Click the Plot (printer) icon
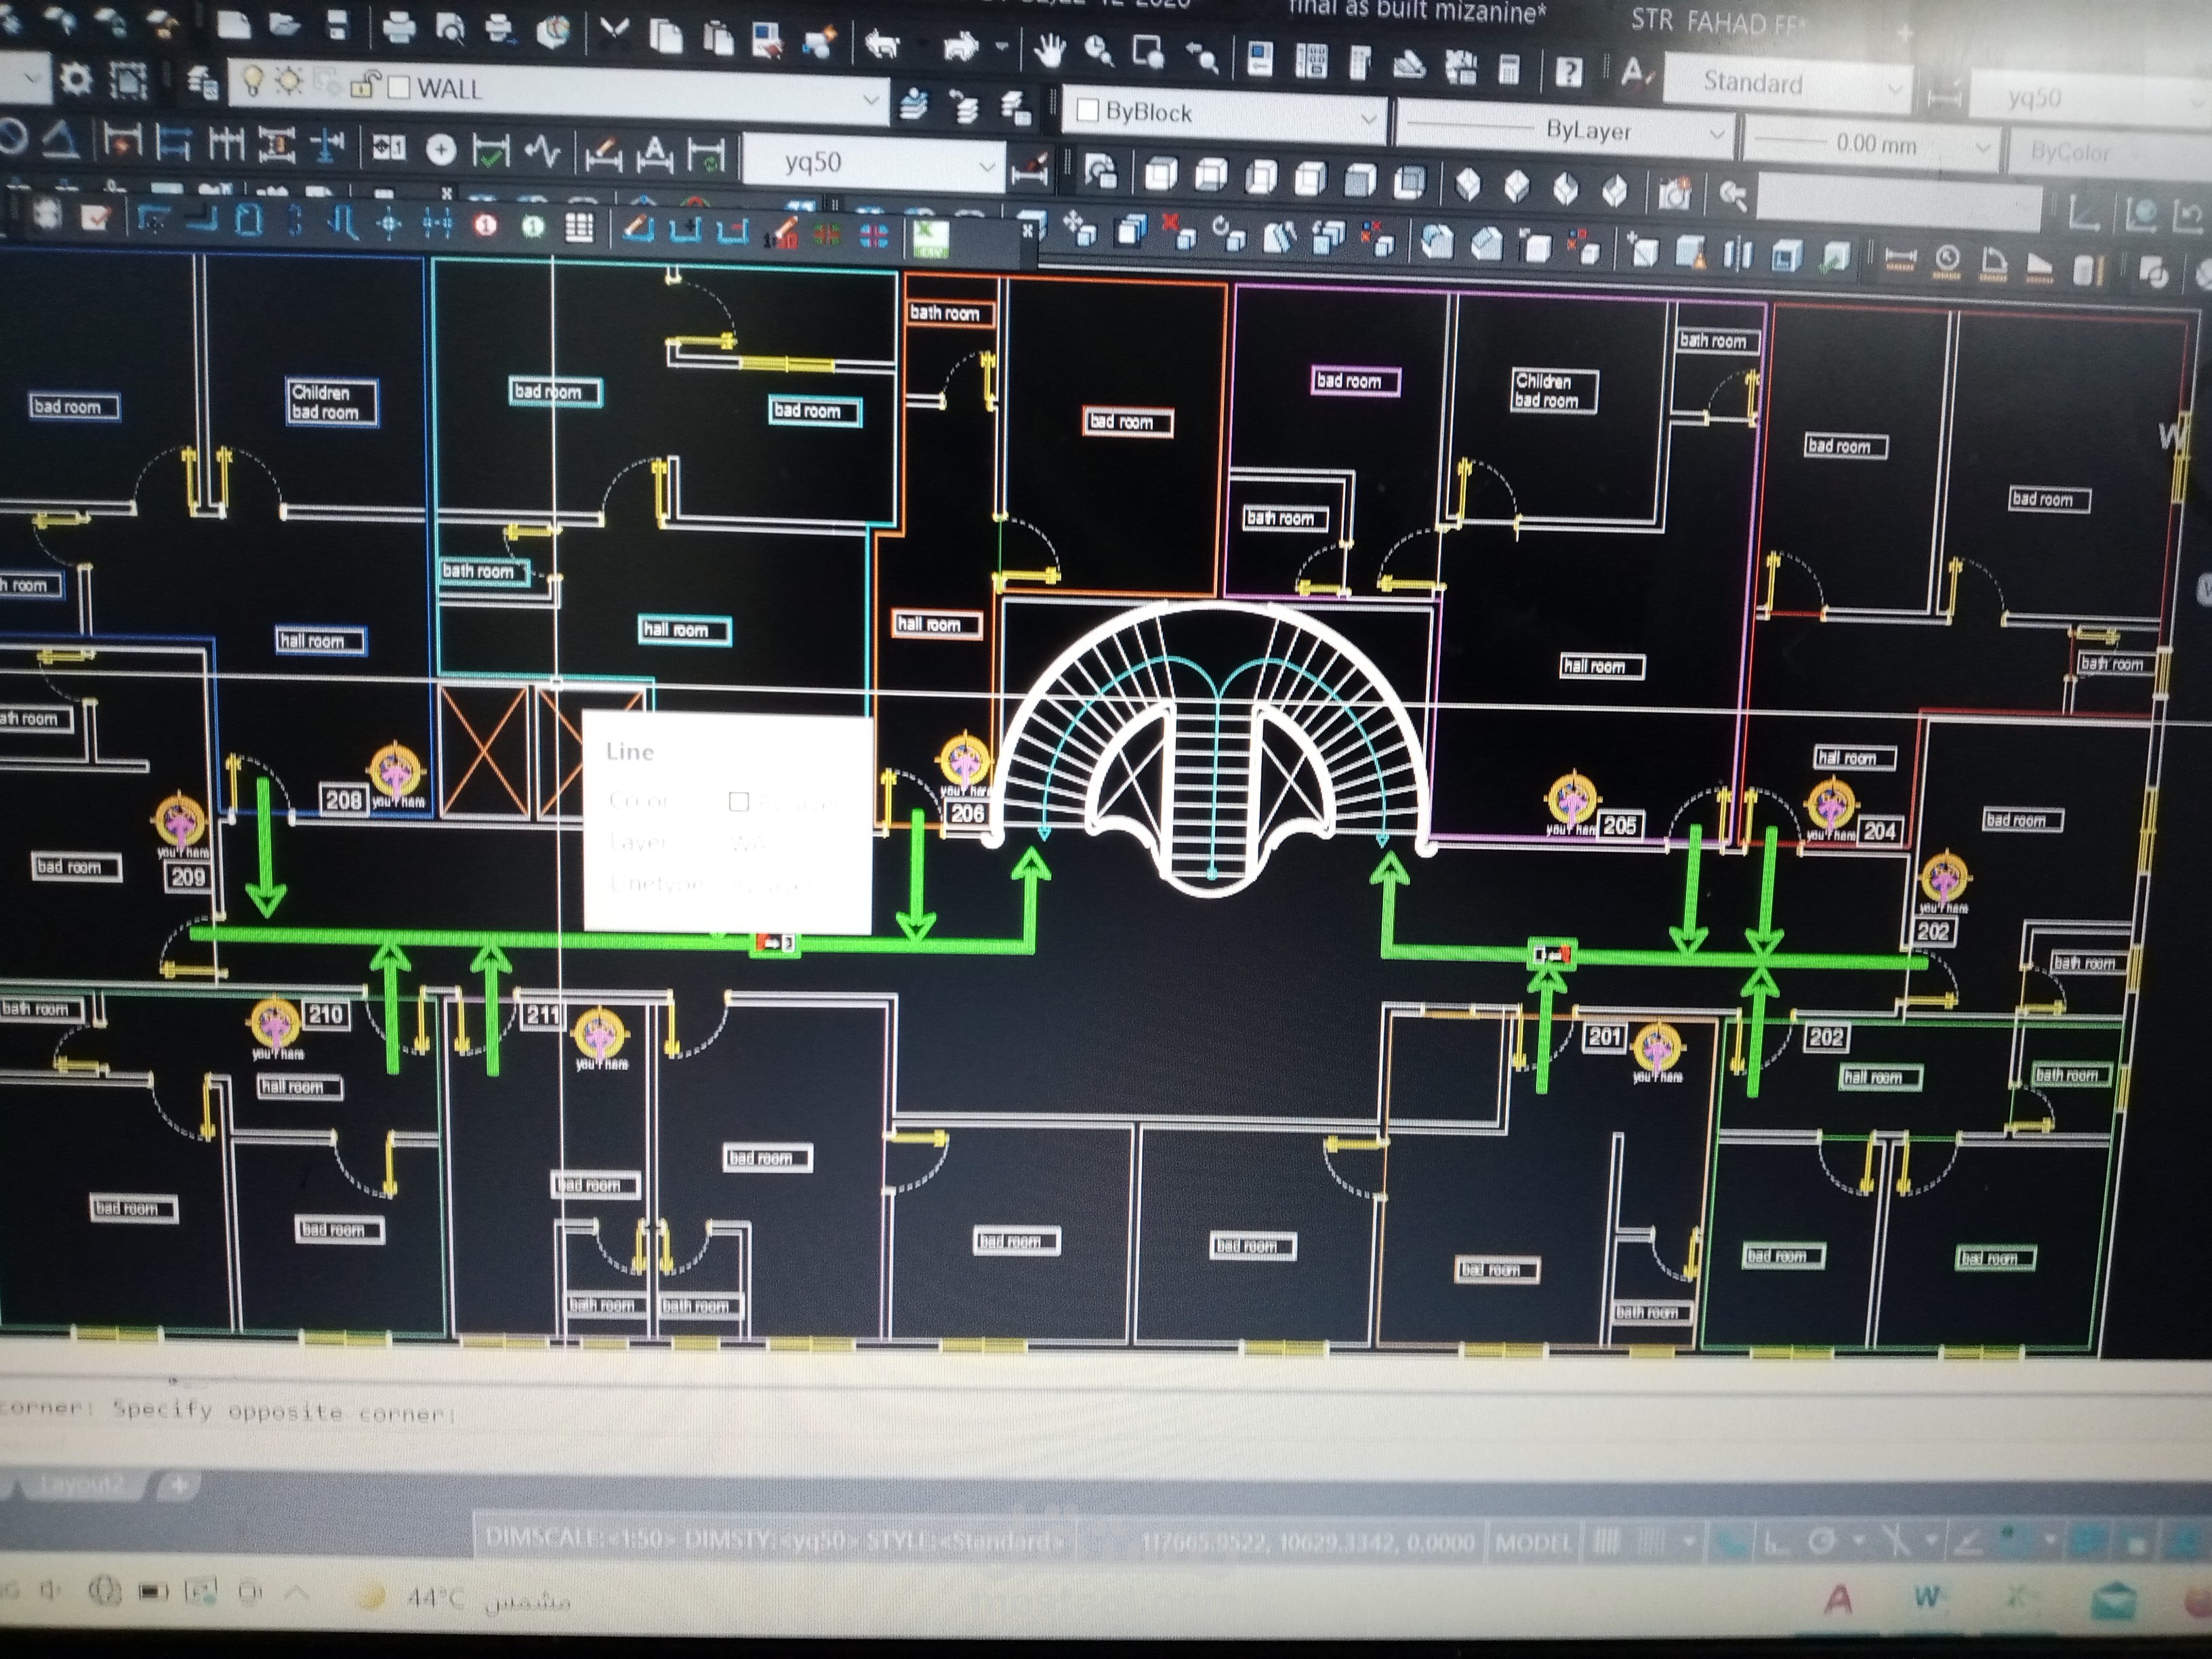The image size is (2212, 1659). point(399,27)
